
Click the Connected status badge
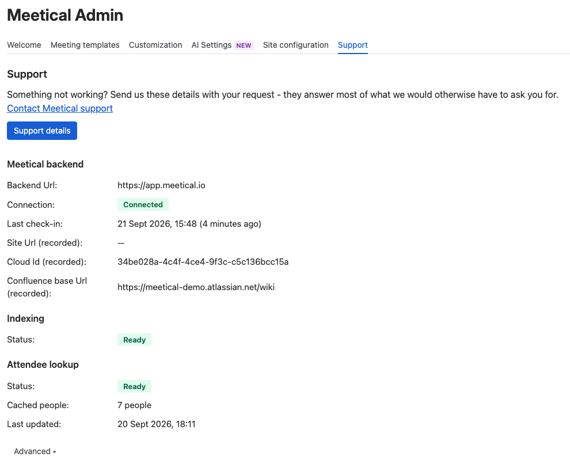pyautogui.click(x=143, y=204)
